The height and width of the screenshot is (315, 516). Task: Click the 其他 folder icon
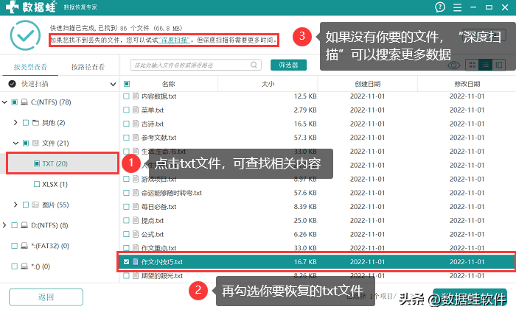pos(36,123)
